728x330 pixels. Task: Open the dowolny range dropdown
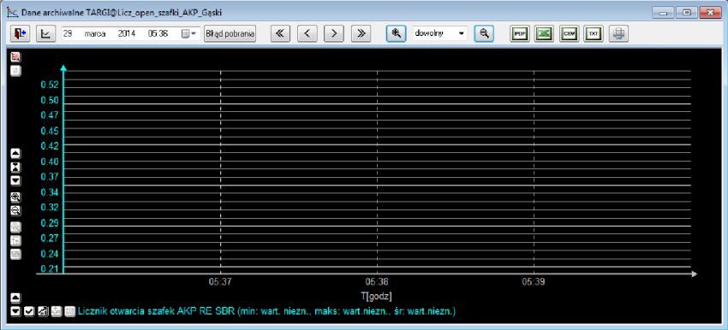(440, 33)
